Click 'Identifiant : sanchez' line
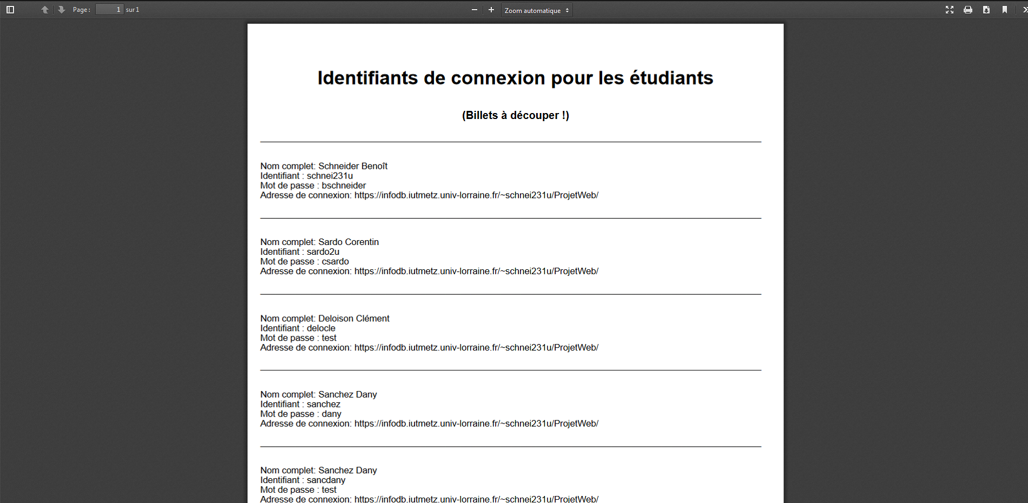1028x503 pixels. [300, 405]
